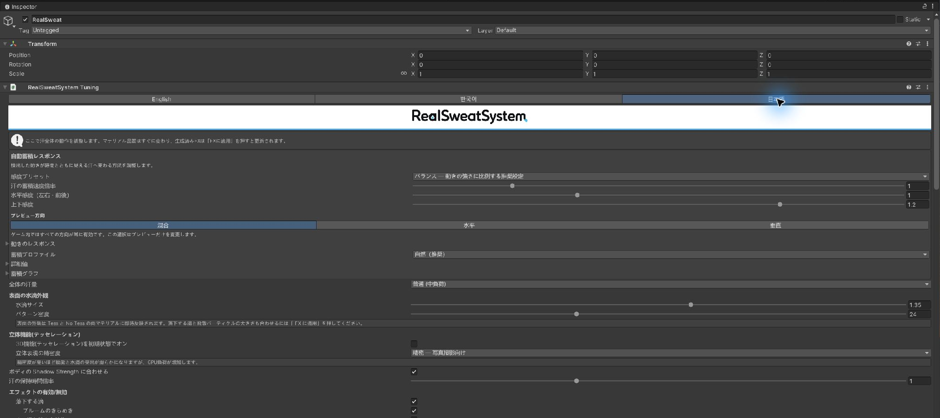The image size is (940, 418).
Task: Switch language to 日本語 tab
Action: pyautogui.click(x=776, y=99)
